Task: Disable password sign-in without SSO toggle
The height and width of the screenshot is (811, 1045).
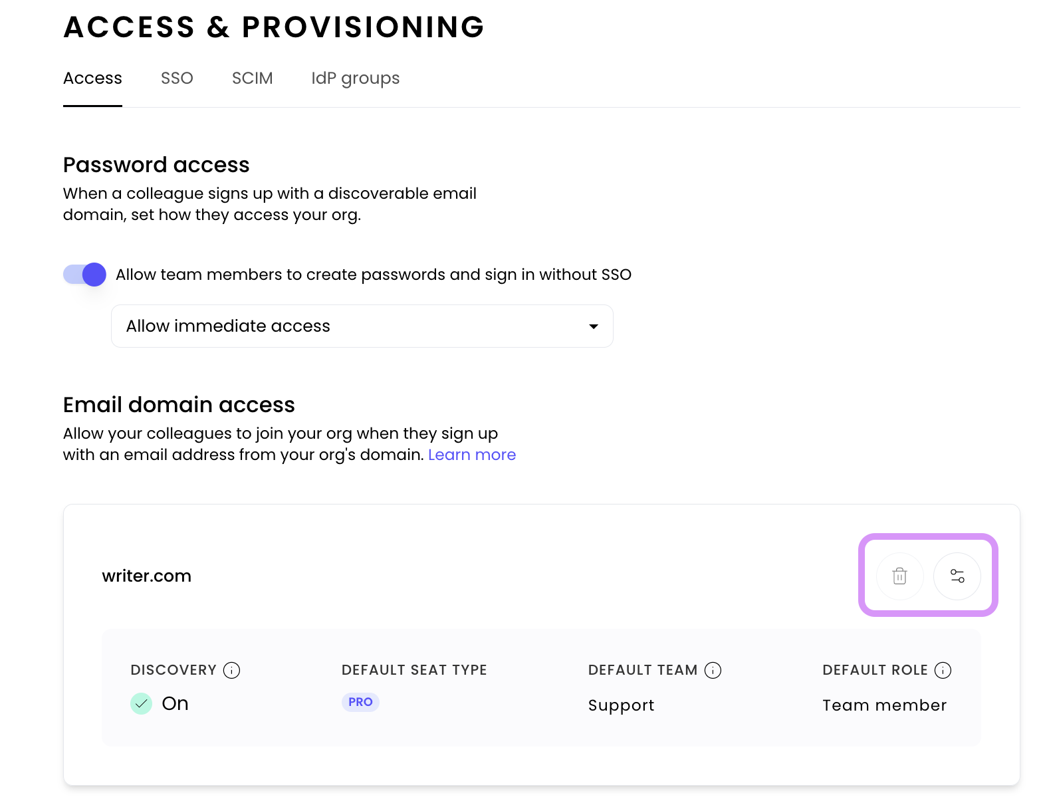Action: coord(85,275)
